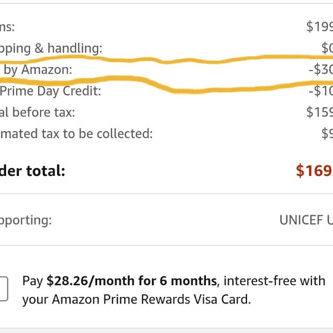Click the bold 'Order total' label
This screenshot has height=333, width=333.
(x=33, y=171)
